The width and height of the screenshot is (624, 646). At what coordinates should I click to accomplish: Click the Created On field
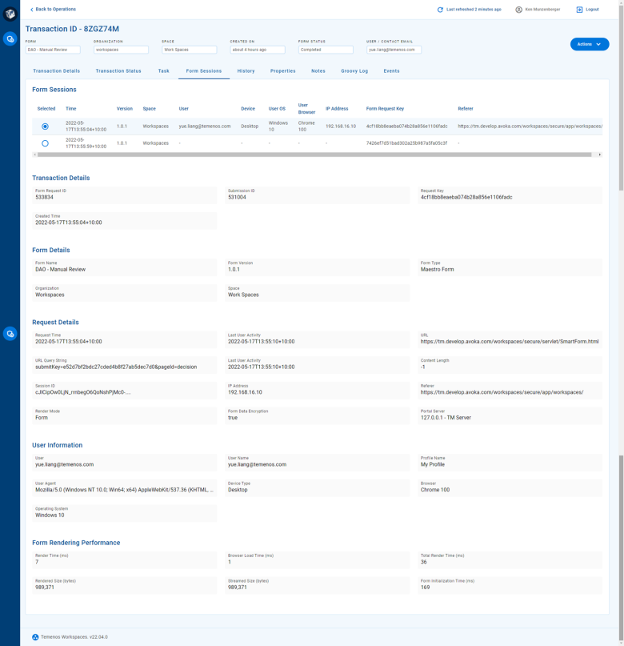coord(258,50)
